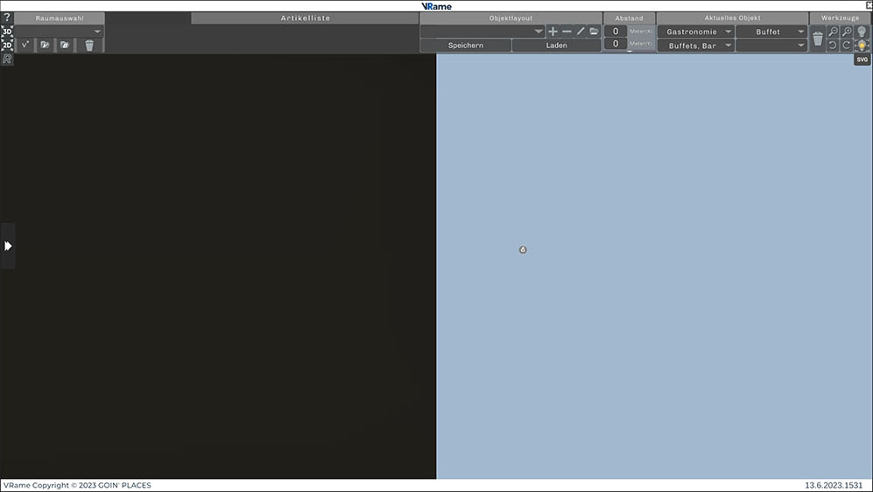Zoom out with the minus magnifier
The height and width of the screenshot is (492, 873).
[x=833, y=32]
